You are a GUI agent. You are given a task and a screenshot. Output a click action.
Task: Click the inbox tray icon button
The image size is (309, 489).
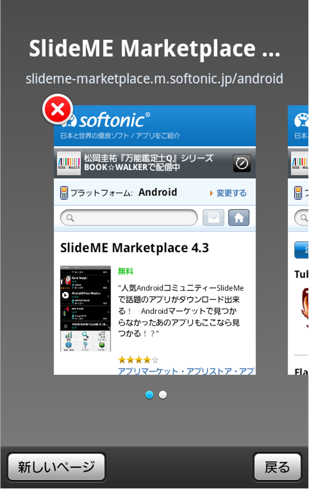214,217
